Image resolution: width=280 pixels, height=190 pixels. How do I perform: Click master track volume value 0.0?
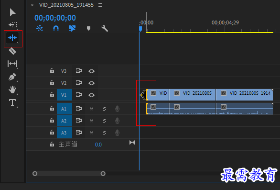click(x=98, y=145)
